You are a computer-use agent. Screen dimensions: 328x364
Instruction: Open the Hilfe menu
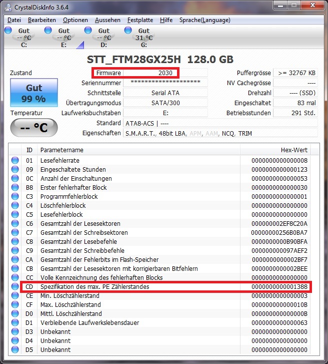pyautogui.click(x=166, y=20)
